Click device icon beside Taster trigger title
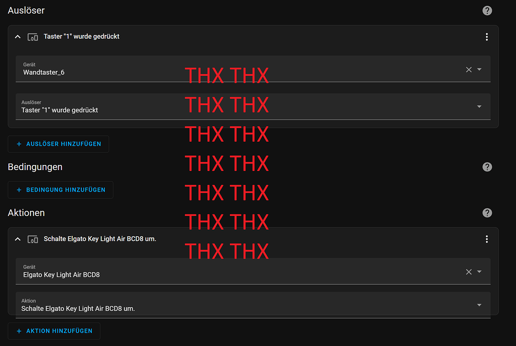Viewport: 516px width, 346px height. 32,37
